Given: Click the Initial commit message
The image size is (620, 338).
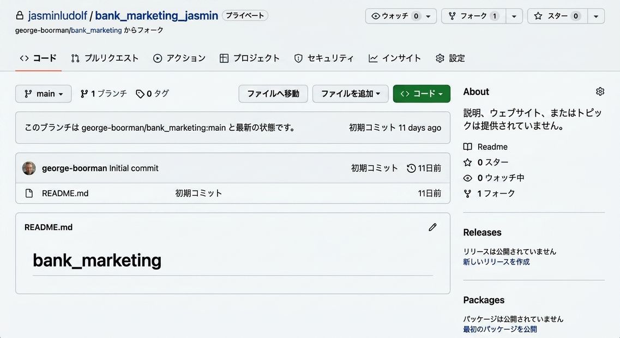Looking at the screenshot, I should pos(134,168).
